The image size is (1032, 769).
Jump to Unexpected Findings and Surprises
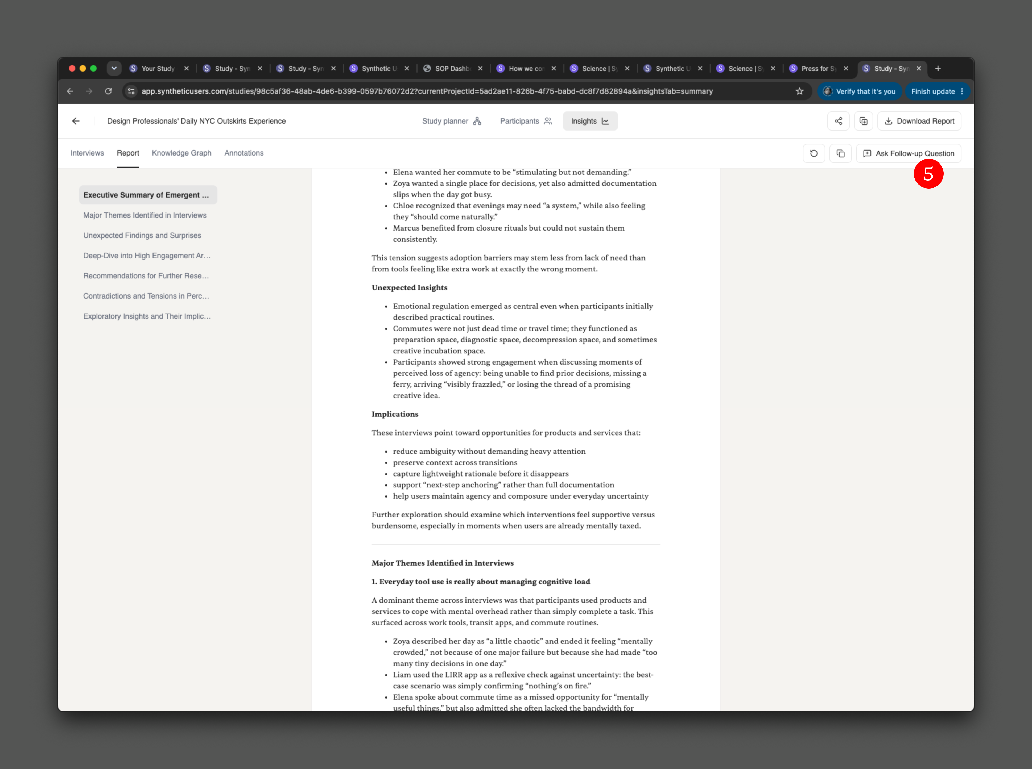[x=142, y=236]
